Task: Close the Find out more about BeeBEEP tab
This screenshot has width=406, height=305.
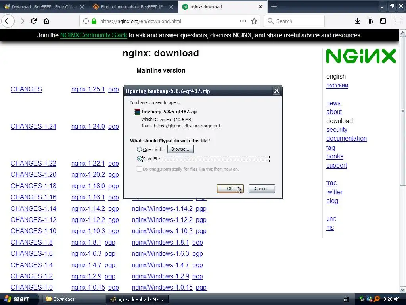Action: [x=171, y=7]
